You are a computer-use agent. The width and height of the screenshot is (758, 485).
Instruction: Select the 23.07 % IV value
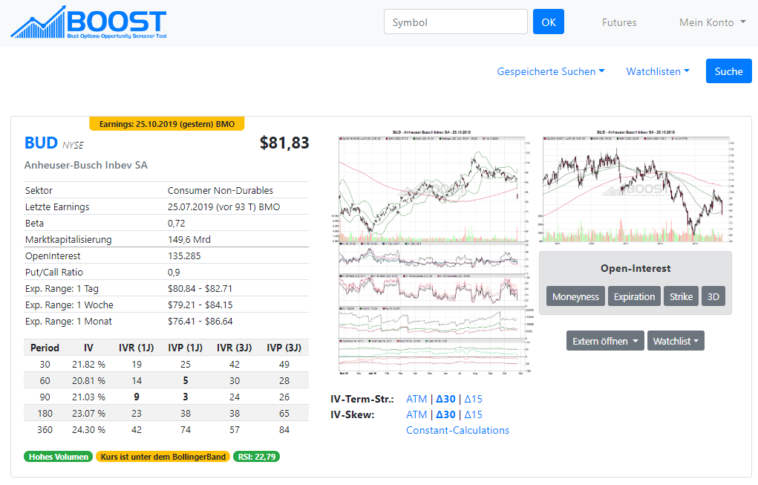tap(88, 413)
